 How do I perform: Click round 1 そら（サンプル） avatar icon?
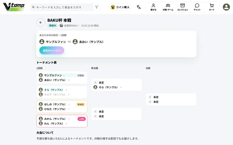coord(41,90)
